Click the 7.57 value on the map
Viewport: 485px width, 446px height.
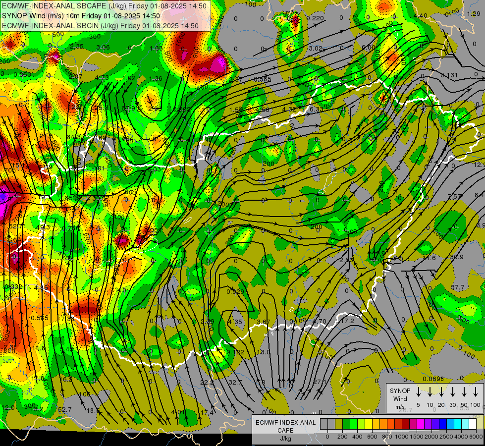pos(455,197)
